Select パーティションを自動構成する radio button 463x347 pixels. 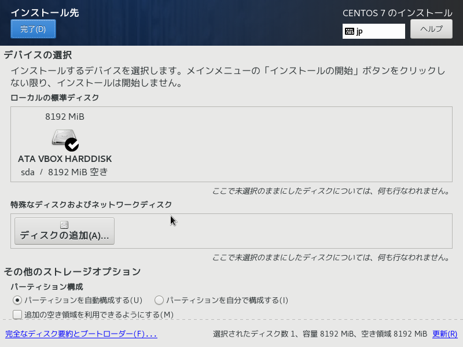click(x=17, y=300)
